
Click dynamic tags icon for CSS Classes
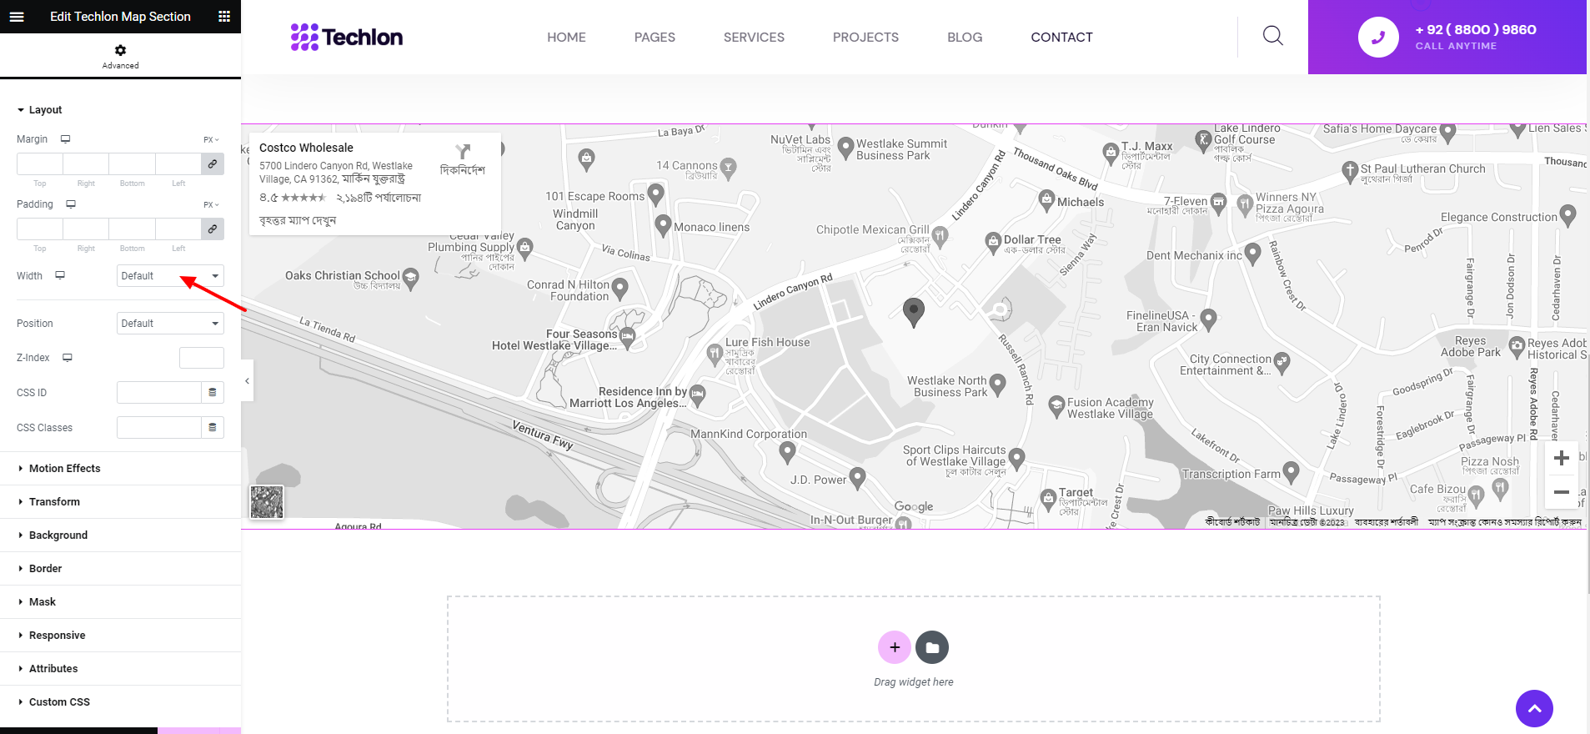pyautogui.click(x=213, y=428)
